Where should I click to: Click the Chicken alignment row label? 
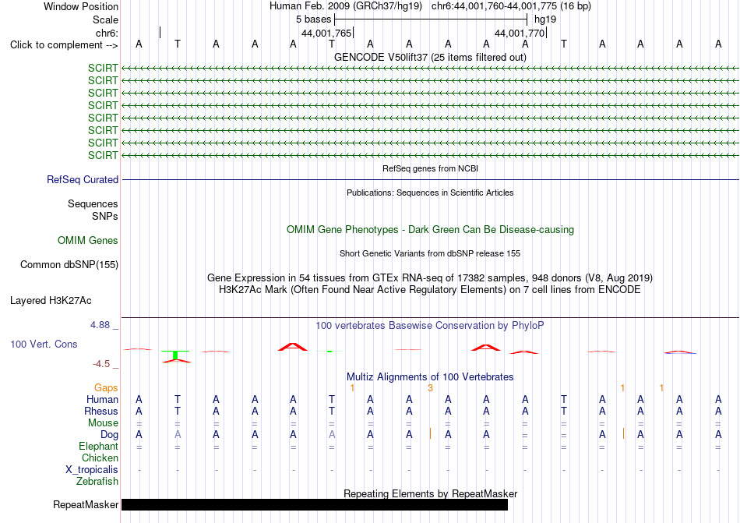pyautogui.click(x=100, y=458)
